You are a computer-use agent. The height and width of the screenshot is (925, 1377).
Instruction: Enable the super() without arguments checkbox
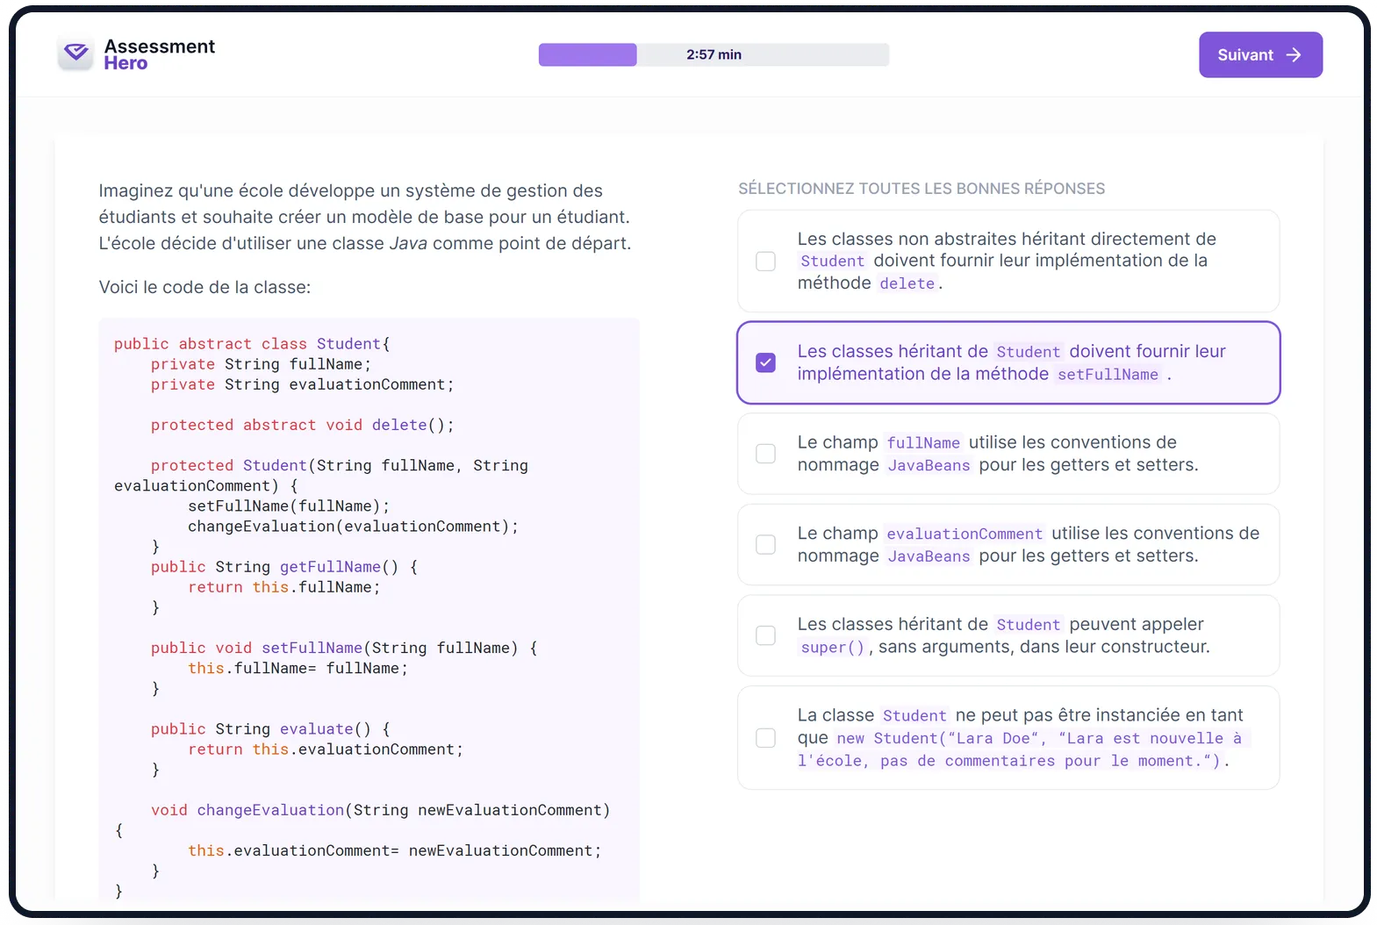tap(765, 635)
